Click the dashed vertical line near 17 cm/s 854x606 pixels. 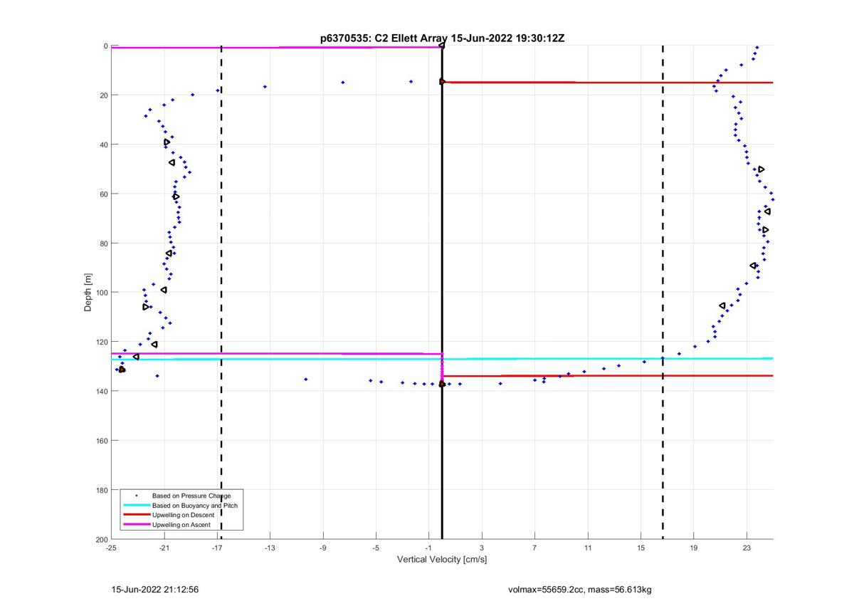663,292
